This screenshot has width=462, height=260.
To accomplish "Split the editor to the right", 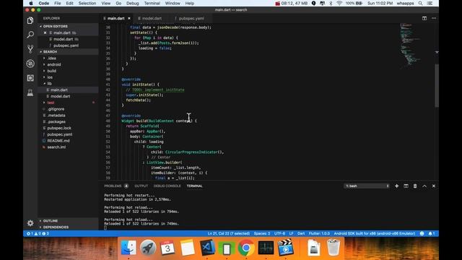I will point(424,18).
